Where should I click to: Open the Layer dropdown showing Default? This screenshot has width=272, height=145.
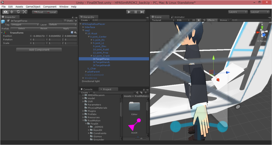coord(63,24)
